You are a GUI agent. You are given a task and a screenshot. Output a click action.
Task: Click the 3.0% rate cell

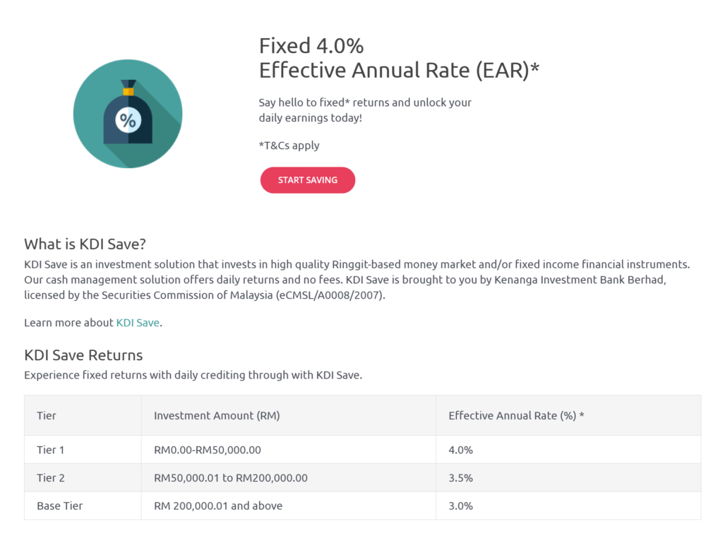(460, 506)
